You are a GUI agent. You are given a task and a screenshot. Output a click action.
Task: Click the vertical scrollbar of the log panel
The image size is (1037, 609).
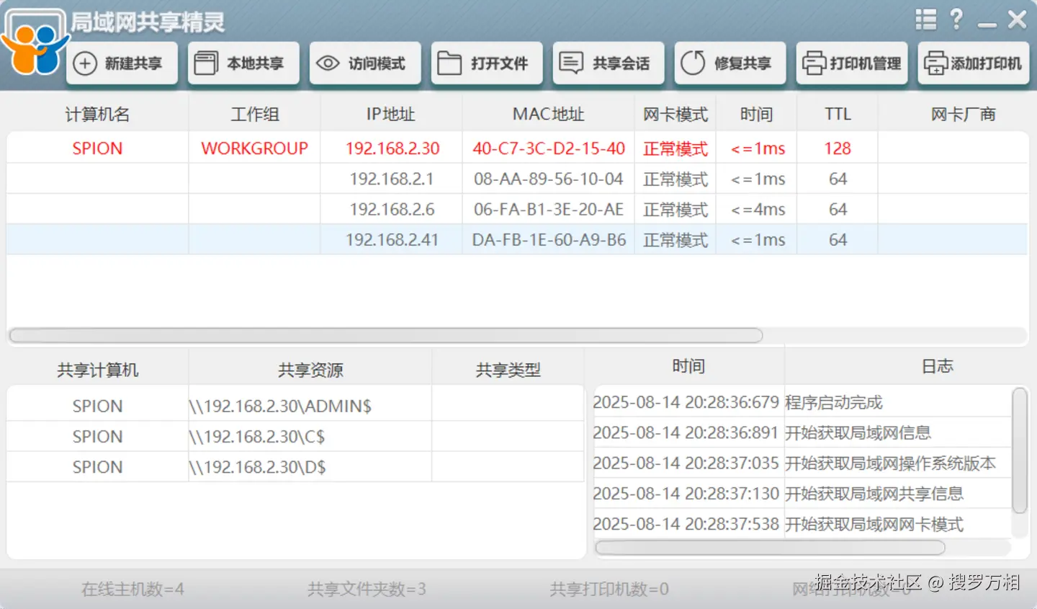(x=1019, y=450)
